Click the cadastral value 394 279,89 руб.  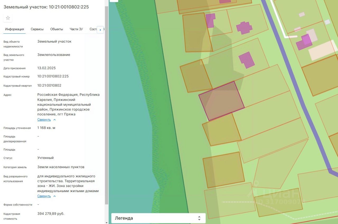pyautogui.click(x=51, y=214)
